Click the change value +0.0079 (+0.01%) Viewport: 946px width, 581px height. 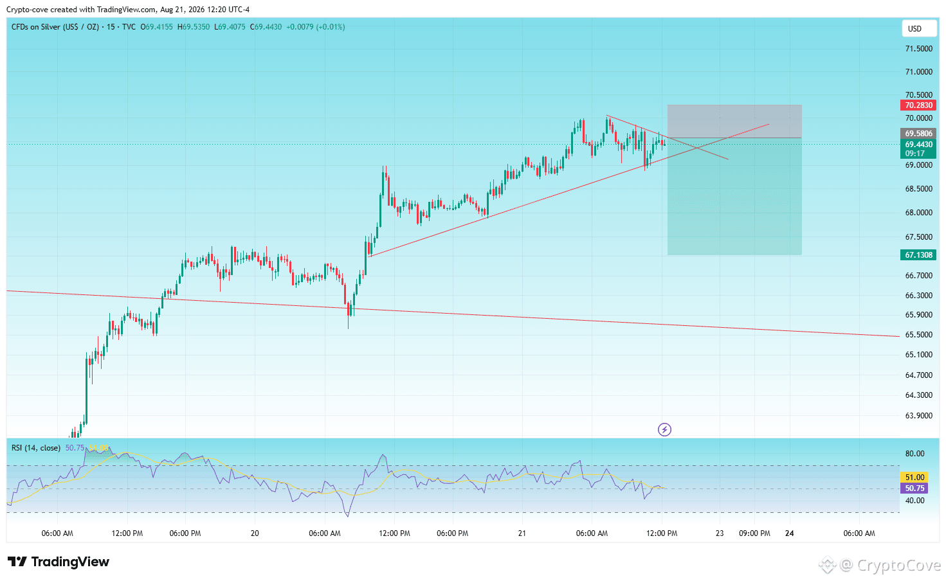(x=316, y=27)
